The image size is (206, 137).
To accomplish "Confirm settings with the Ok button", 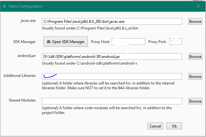I will 174,126.
